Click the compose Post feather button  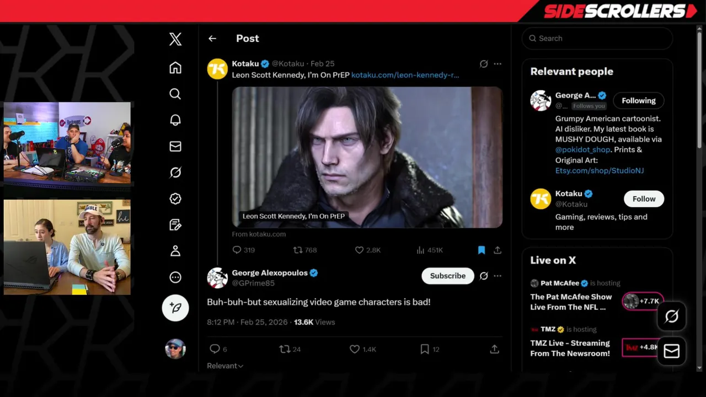click(x=175, y=308)
